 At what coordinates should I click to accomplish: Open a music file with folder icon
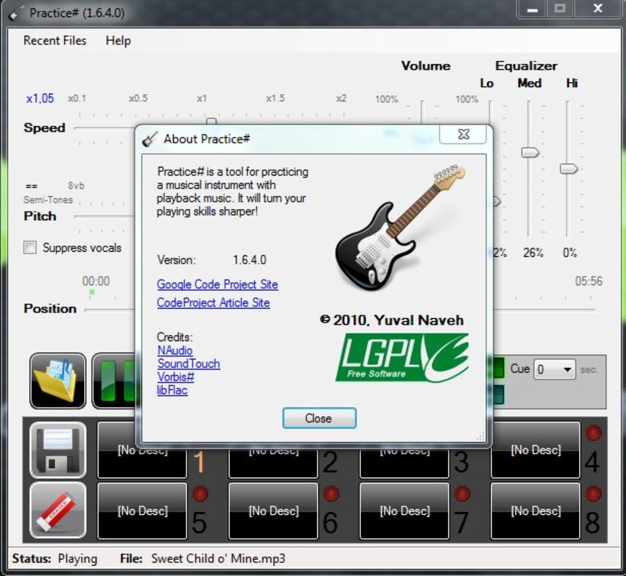pyautogui.click(x=58, y=381)
